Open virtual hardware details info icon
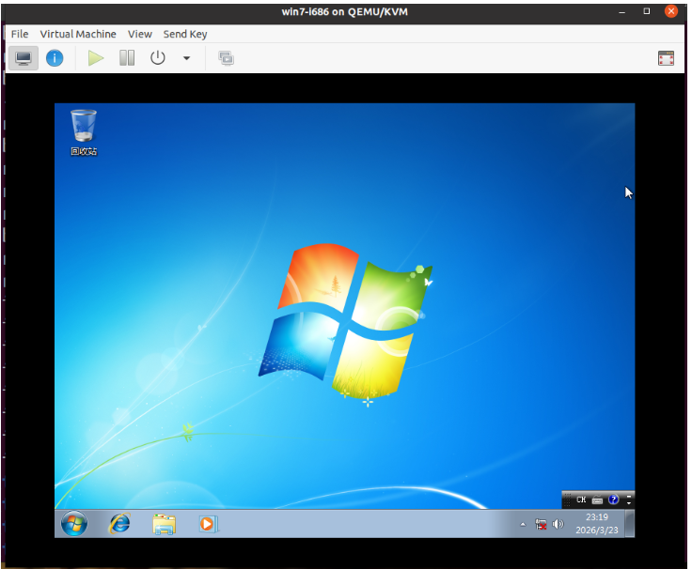This screenshot has height=569, width=692. coord(55,58)
